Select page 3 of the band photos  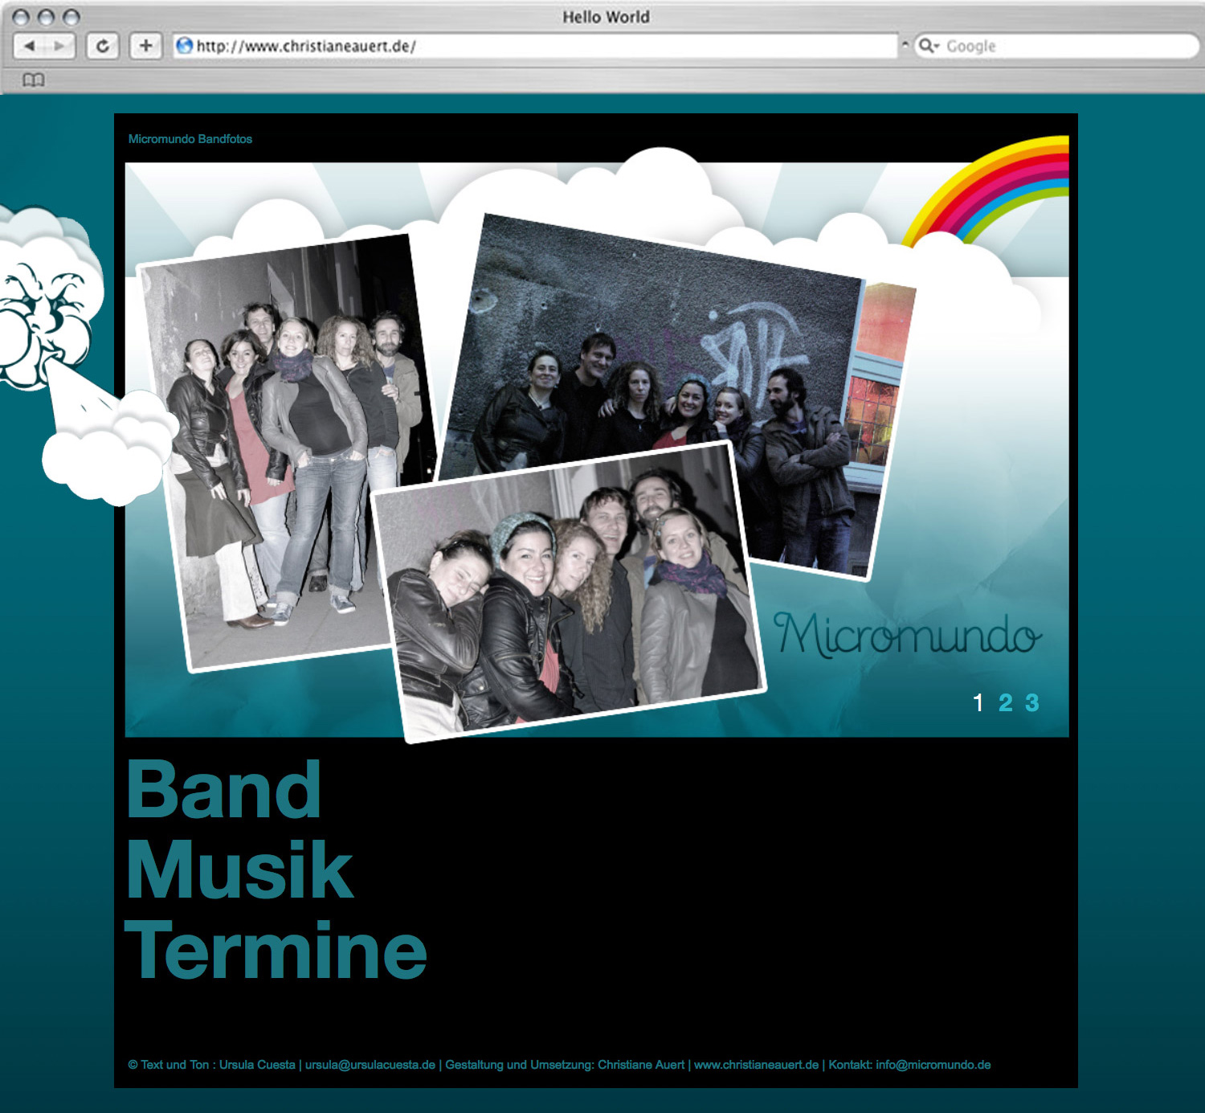pyautogui.click(x=1031, y=702)
